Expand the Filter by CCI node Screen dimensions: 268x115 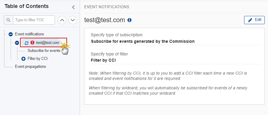tap(23, 59)
